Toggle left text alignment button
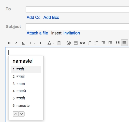Screen dimensions: 129x122 pos(124,43)
